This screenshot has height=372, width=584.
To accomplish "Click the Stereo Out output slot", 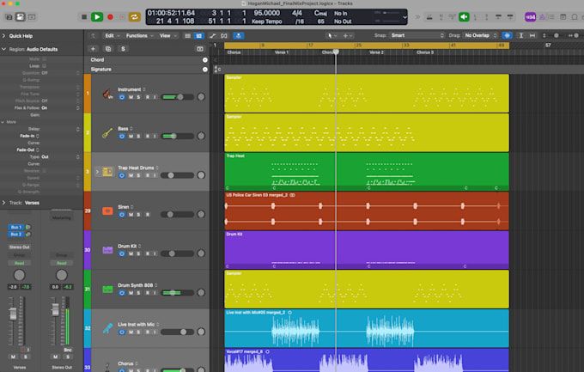I will pyautogui.click(x=20, y=247).
